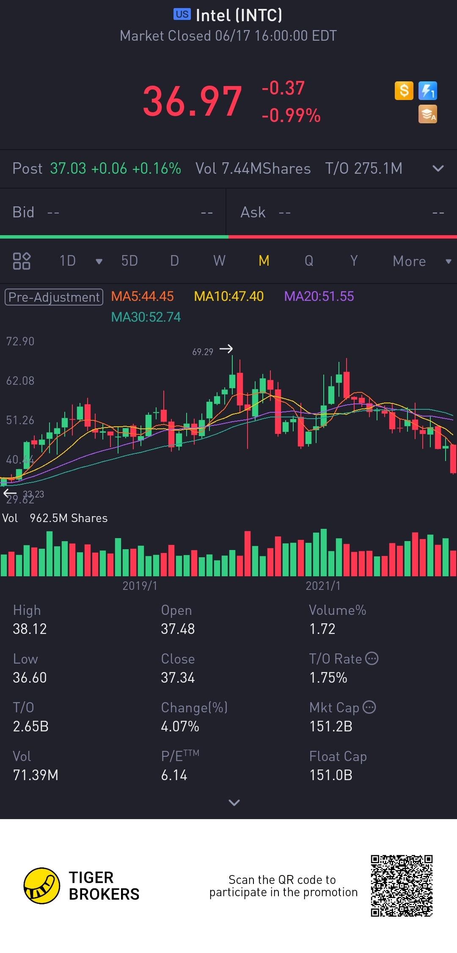Tap the P/E TTM 6.14 value
This screenshot has width=457, height=953.
(x=174, y=775)
